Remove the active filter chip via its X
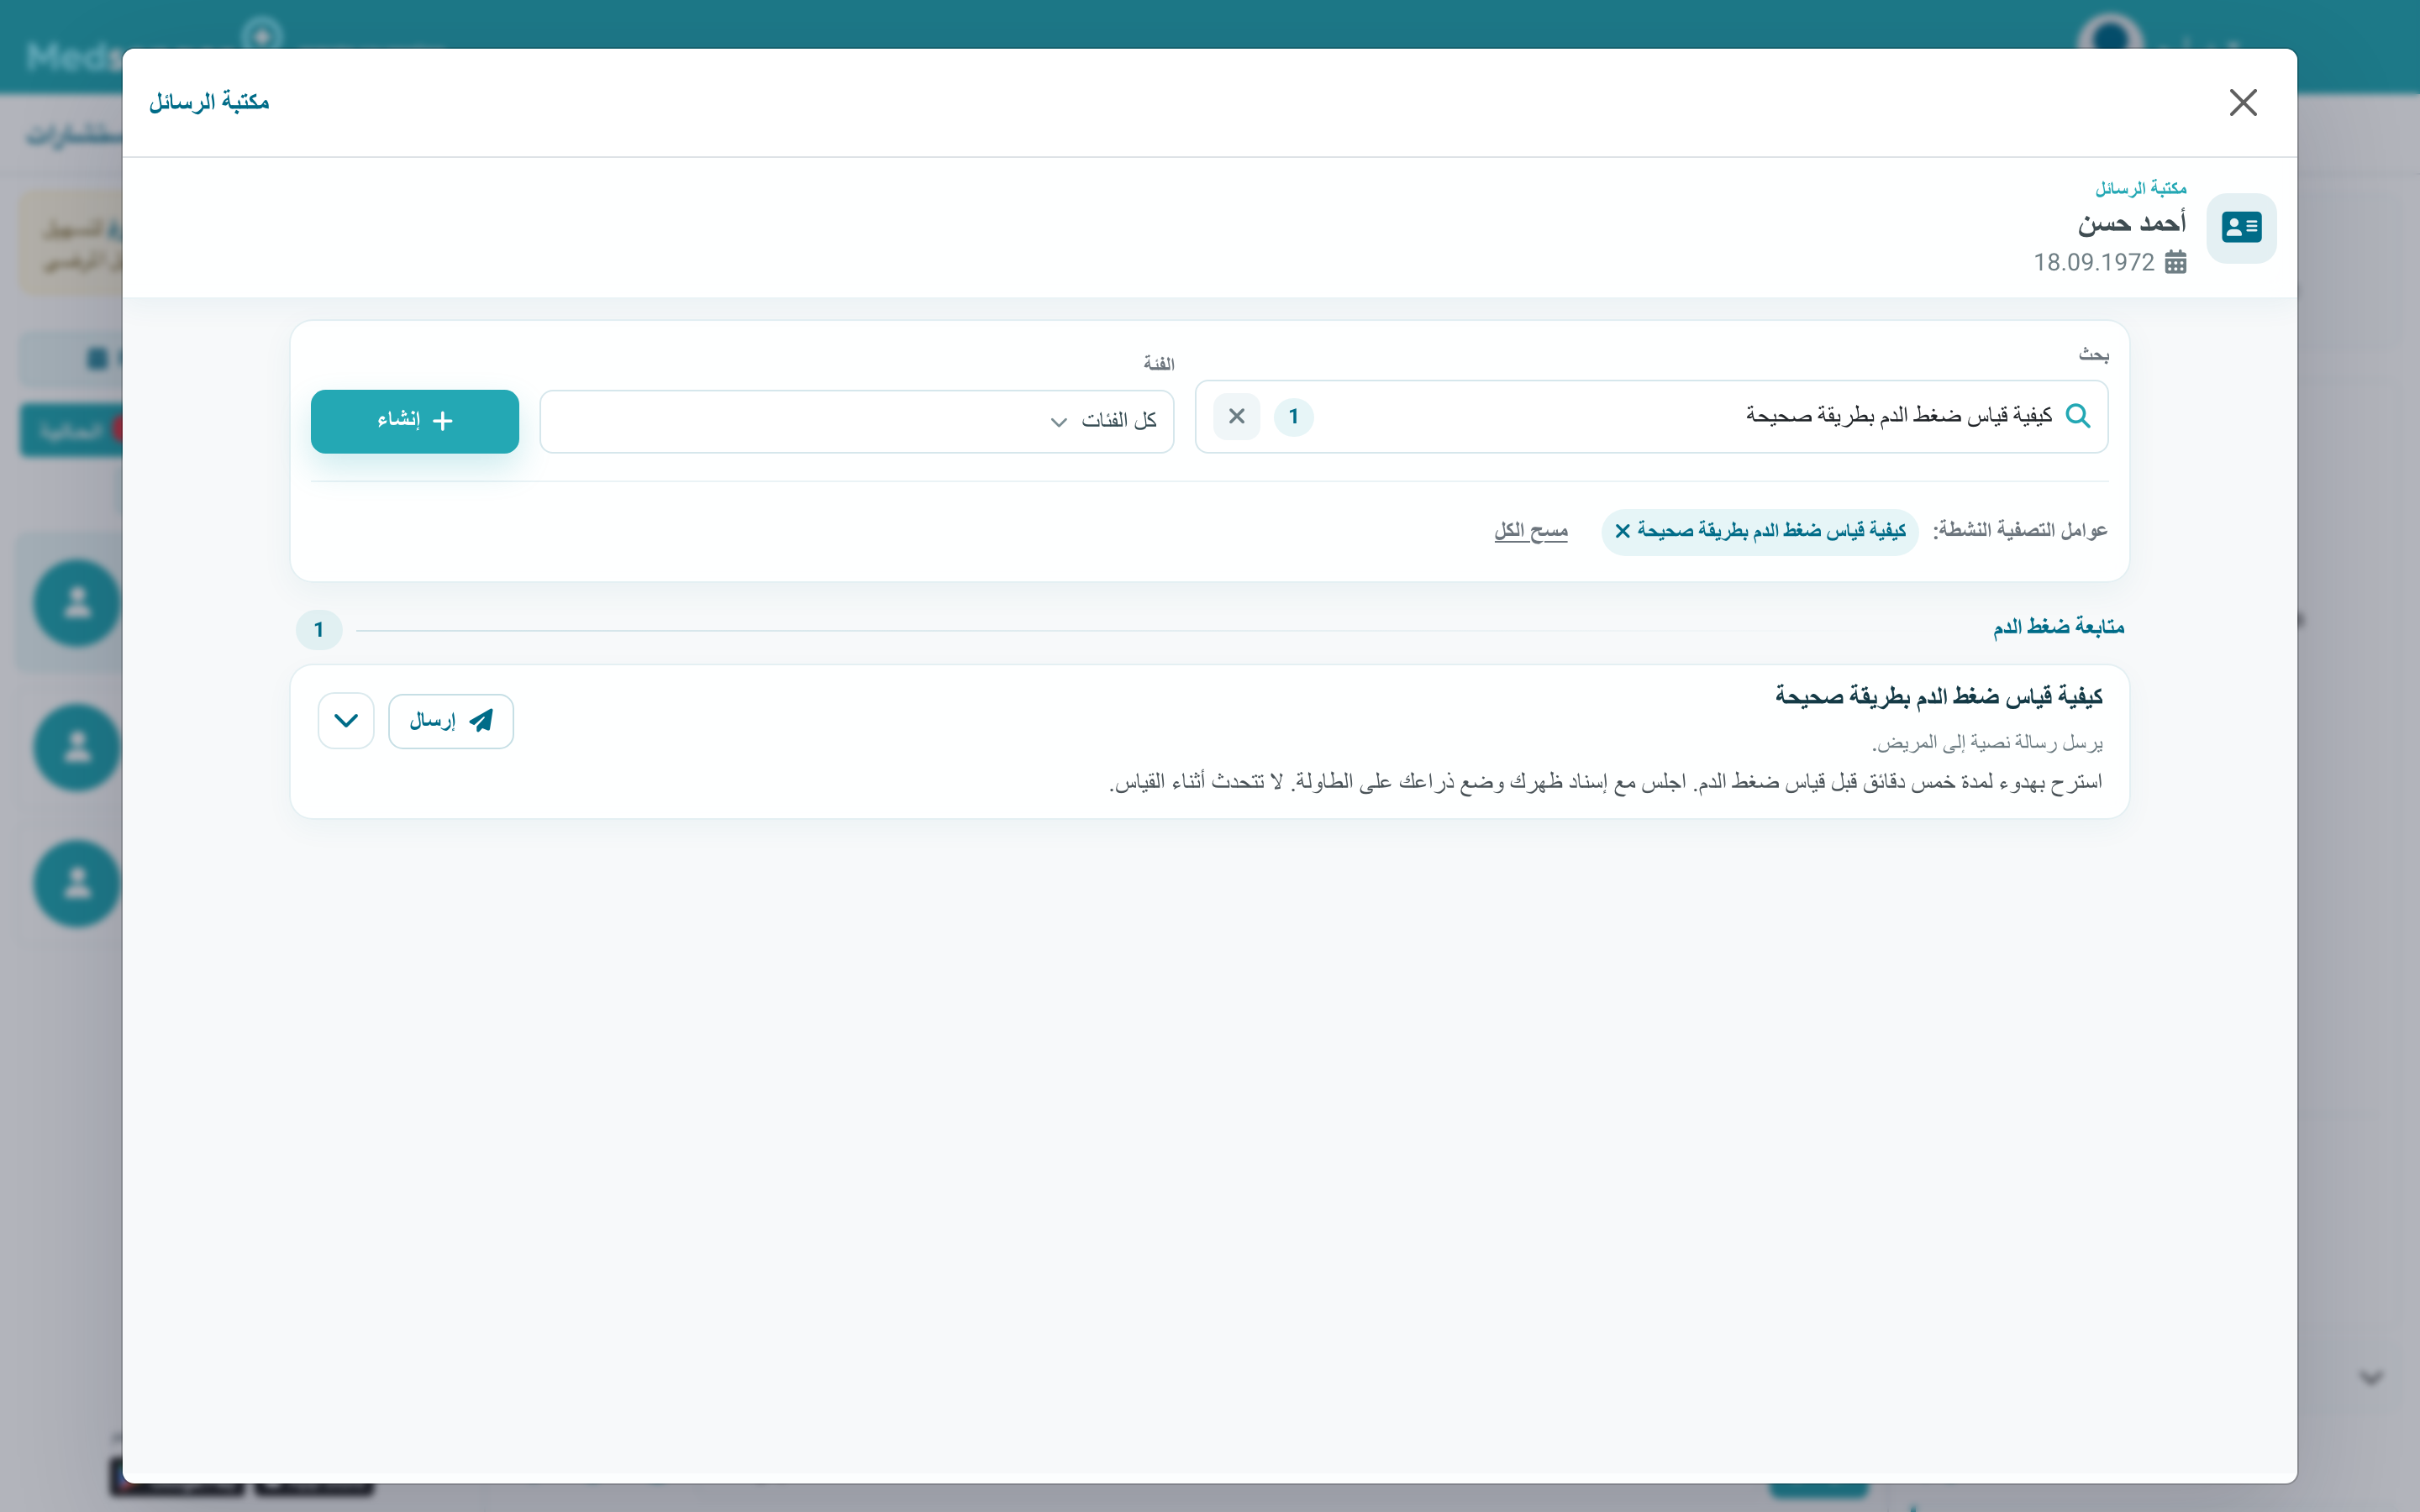 (x=1622, y=531)
